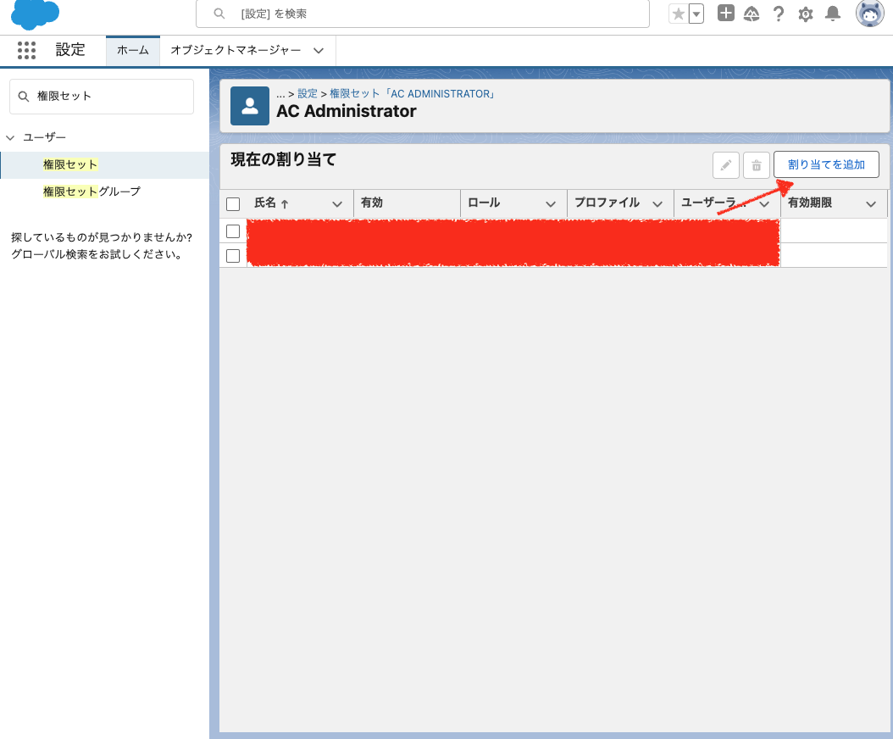Tick the second row's checkbox
893x739 pixels.
[233, 255]
